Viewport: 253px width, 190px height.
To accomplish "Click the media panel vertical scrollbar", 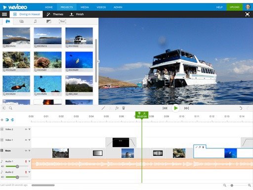I will (x=96, y=61).
